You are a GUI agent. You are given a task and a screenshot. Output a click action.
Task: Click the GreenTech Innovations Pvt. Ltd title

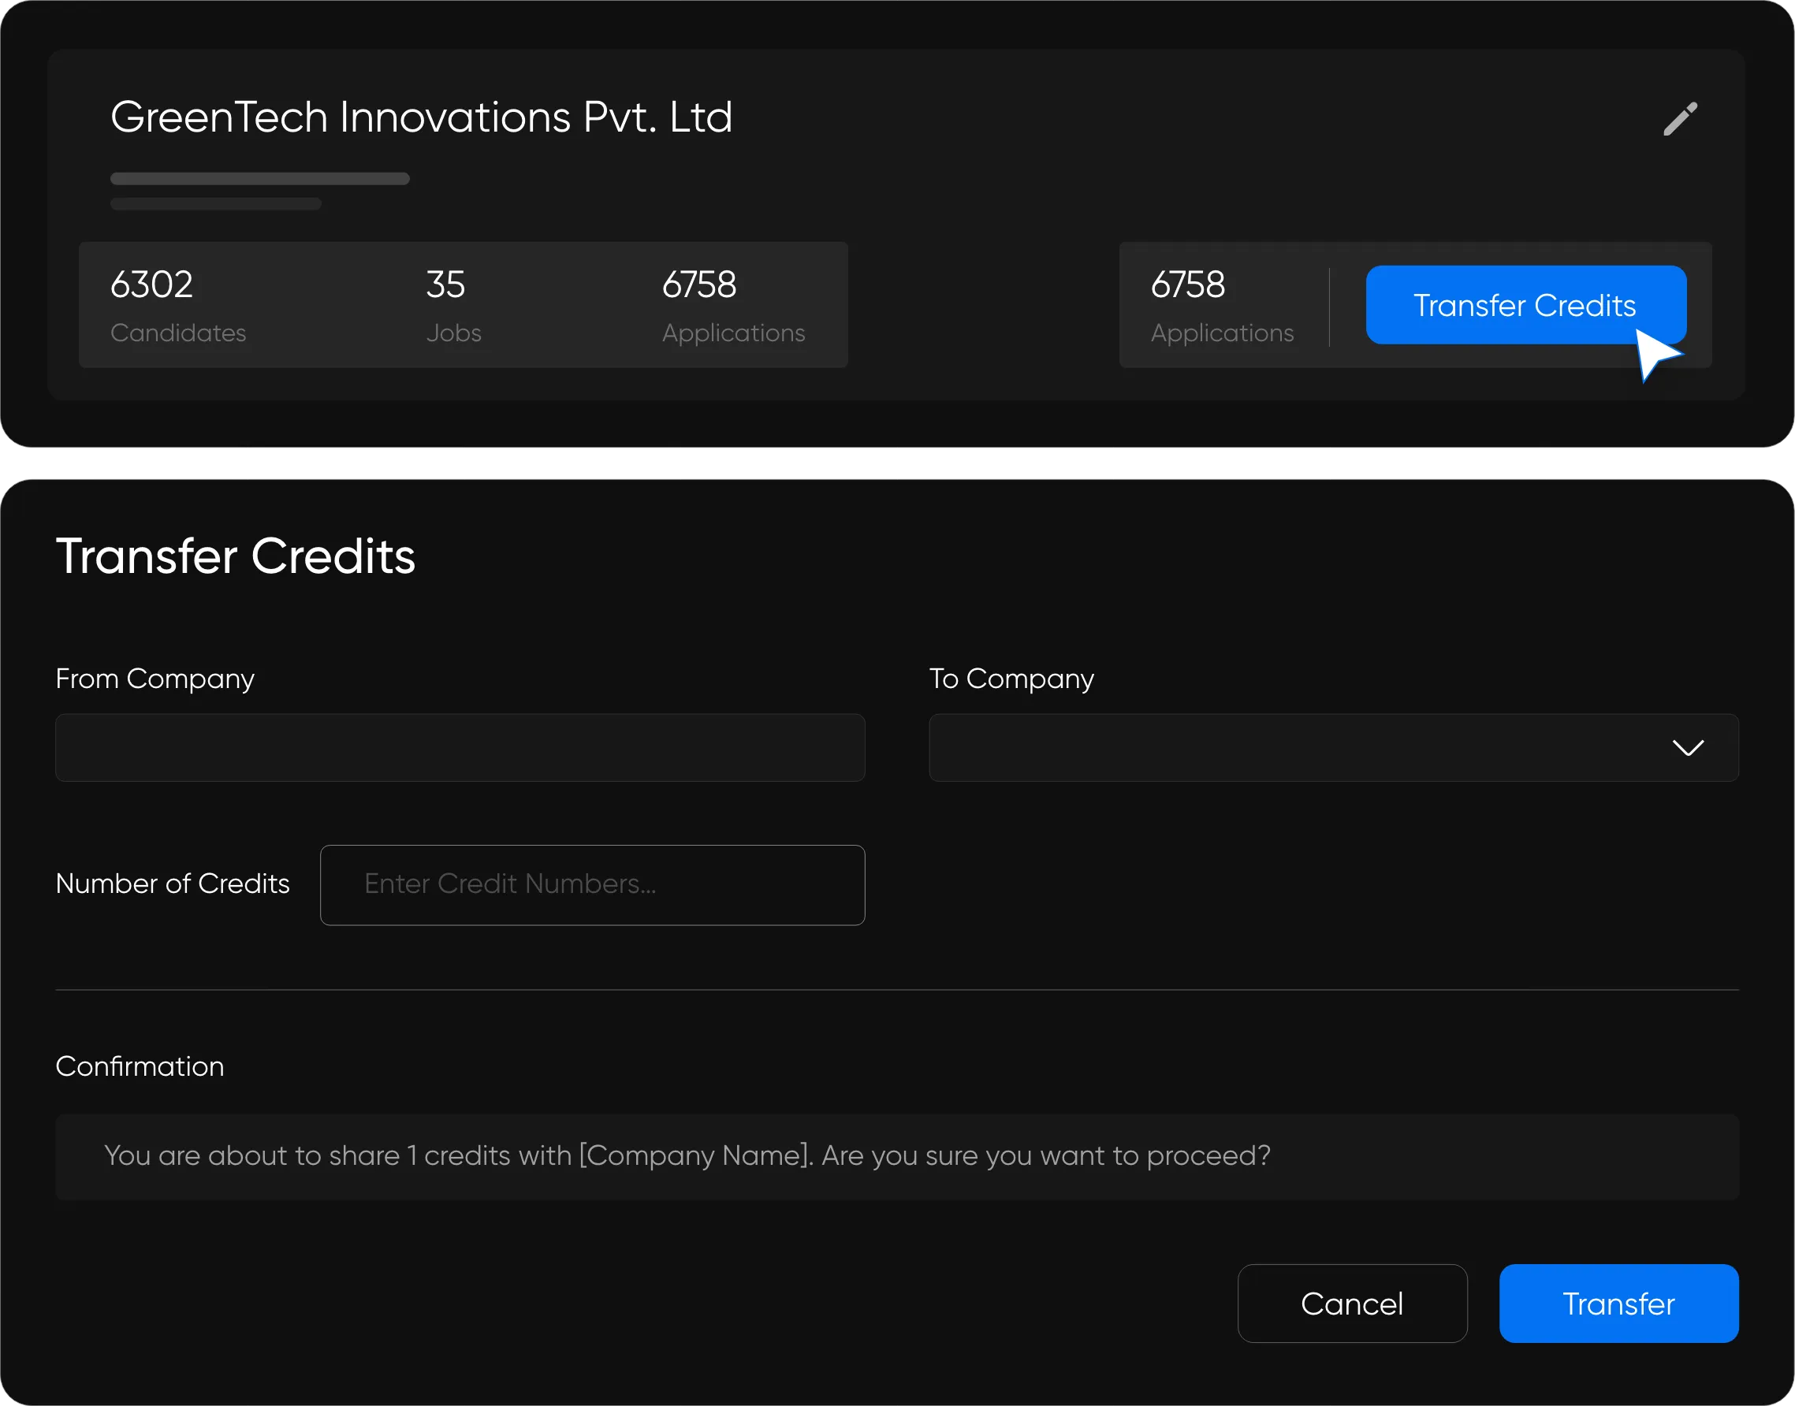[422, 116]
